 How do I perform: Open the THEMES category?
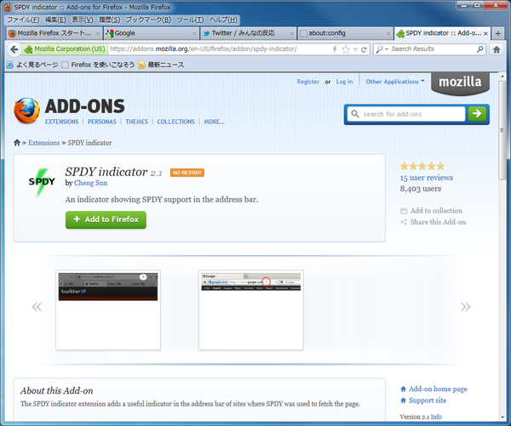(x=136, y=122)
